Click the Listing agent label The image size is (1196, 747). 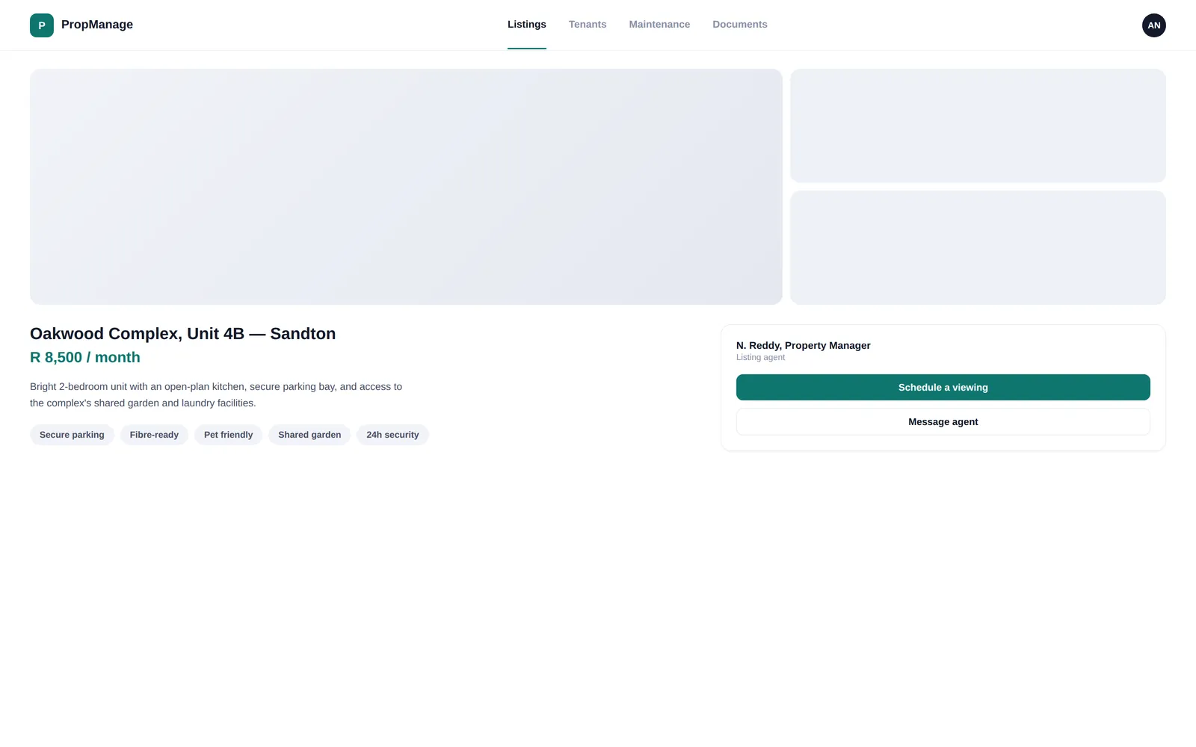[x=760, y=358]
